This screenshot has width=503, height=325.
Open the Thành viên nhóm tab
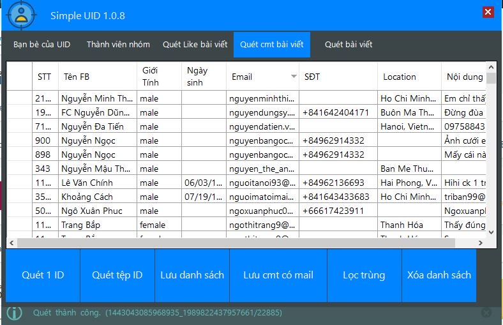[x=118, y=44]
